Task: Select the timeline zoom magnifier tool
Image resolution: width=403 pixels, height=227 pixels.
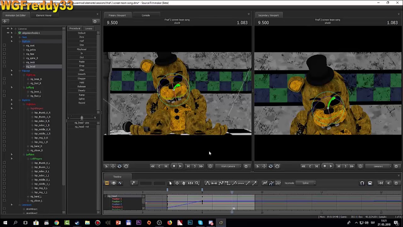Action: pos(197,183)
